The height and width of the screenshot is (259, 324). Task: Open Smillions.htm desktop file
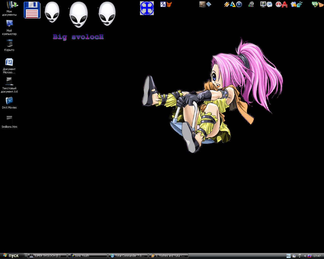point(9,122)
